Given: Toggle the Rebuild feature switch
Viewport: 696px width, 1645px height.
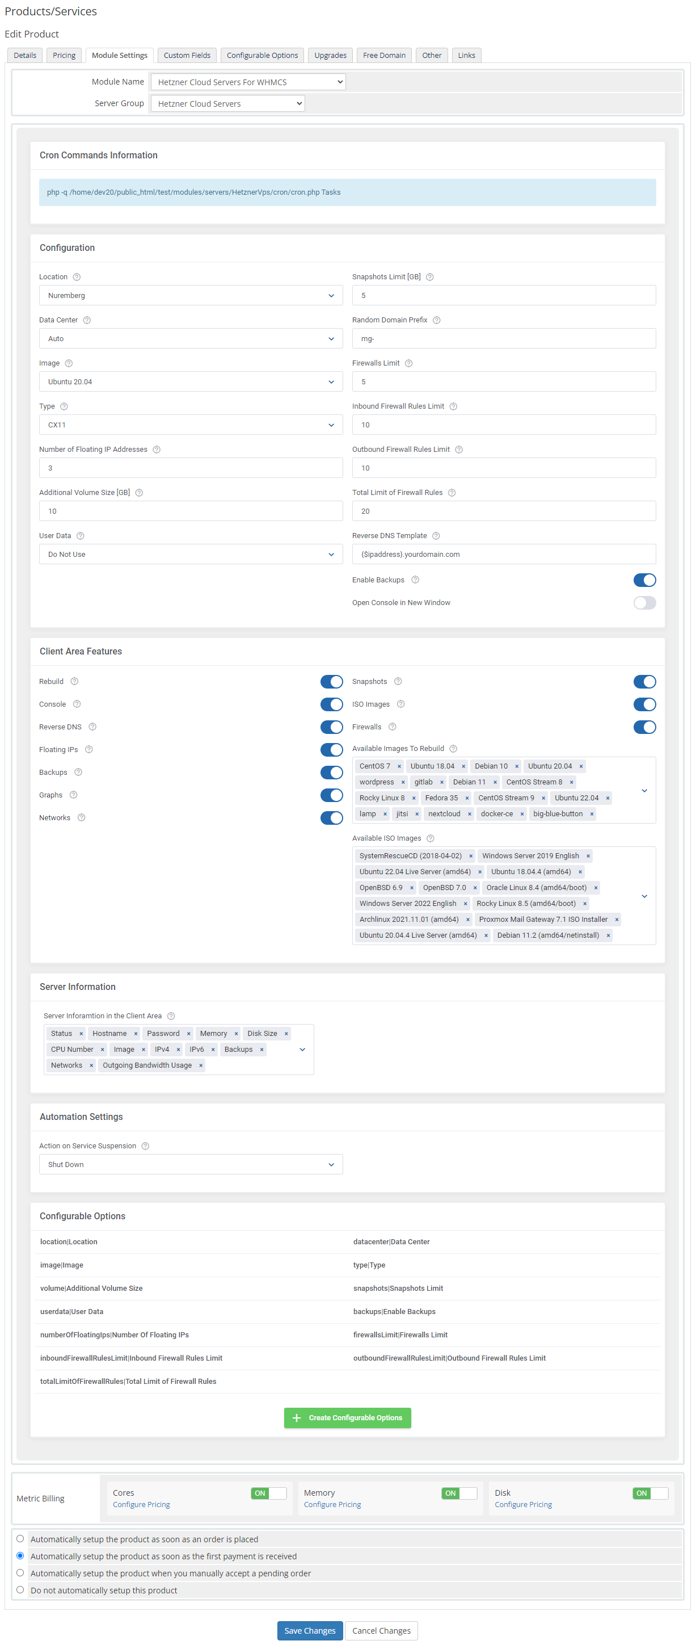Looking at the screenshot, I should (331, 681).
